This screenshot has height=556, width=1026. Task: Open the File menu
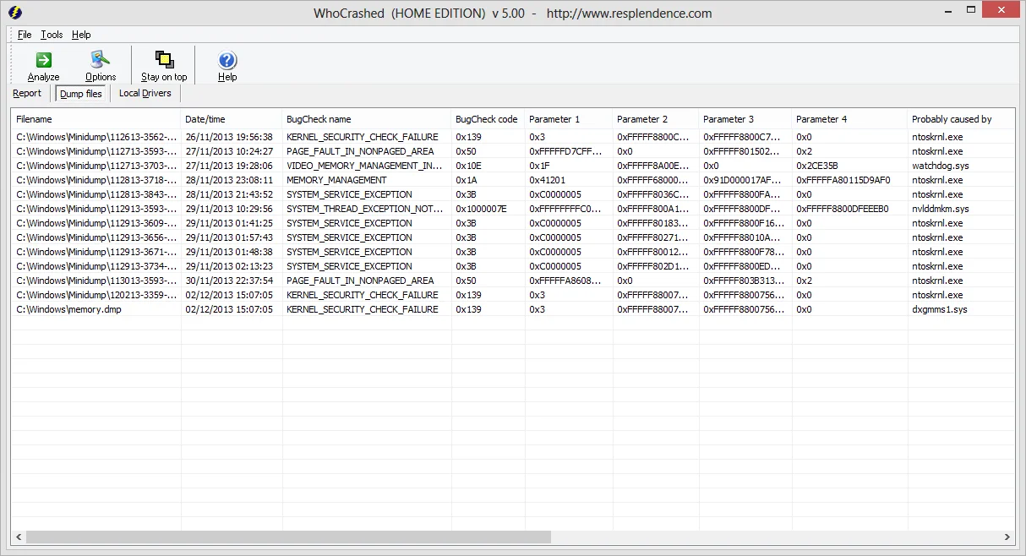click(25, 35)
